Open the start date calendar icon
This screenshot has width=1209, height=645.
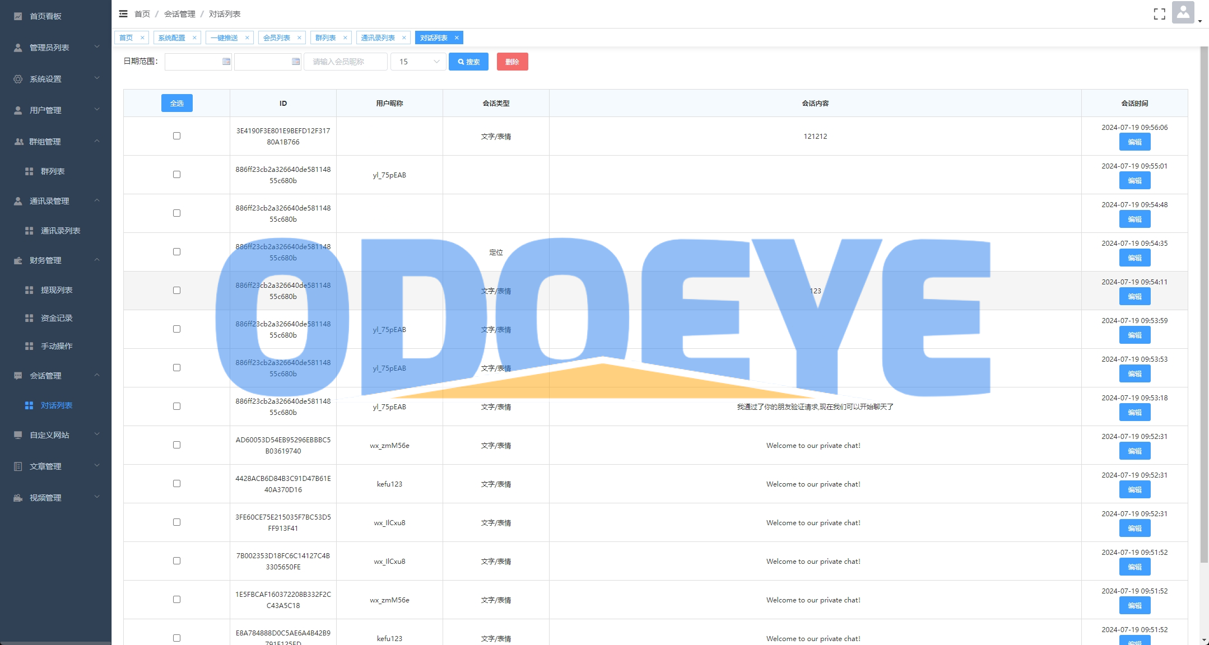[226, 62]
